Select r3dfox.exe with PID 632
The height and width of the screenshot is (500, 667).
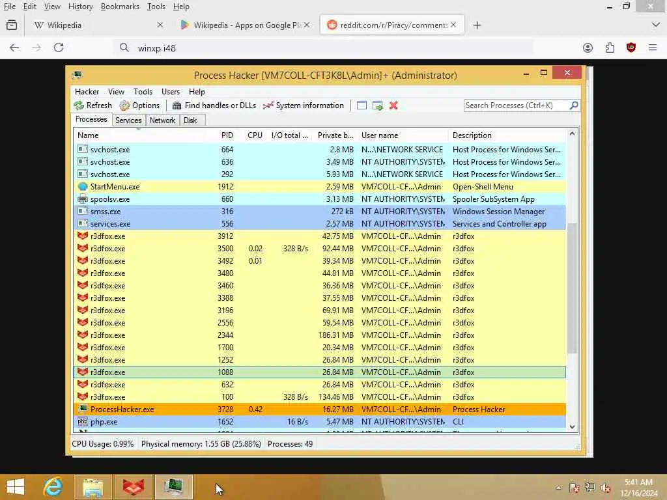tap(319, 385)
